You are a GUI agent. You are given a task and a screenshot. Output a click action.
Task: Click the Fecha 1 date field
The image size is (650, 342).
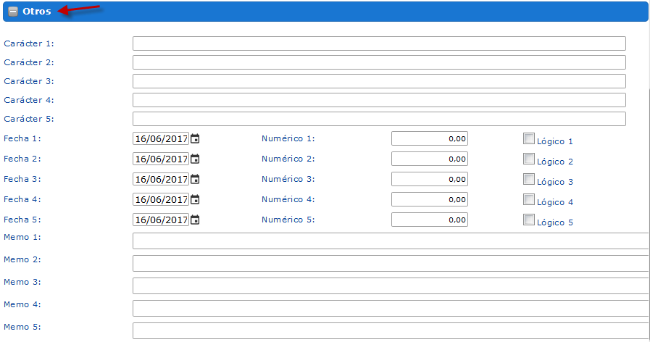161,138
